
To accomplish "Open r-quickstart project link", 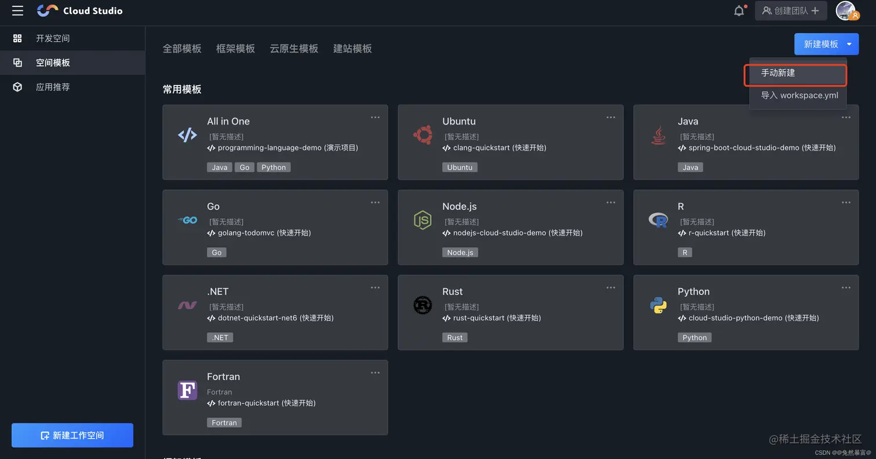I will tap(721, 233).
